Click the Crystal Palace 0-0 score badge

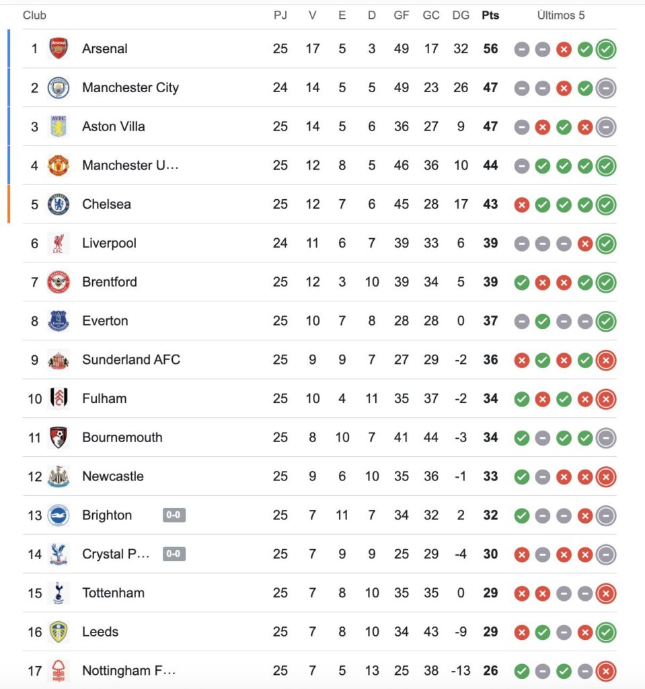pyautogui.click(x=174, y=554)
